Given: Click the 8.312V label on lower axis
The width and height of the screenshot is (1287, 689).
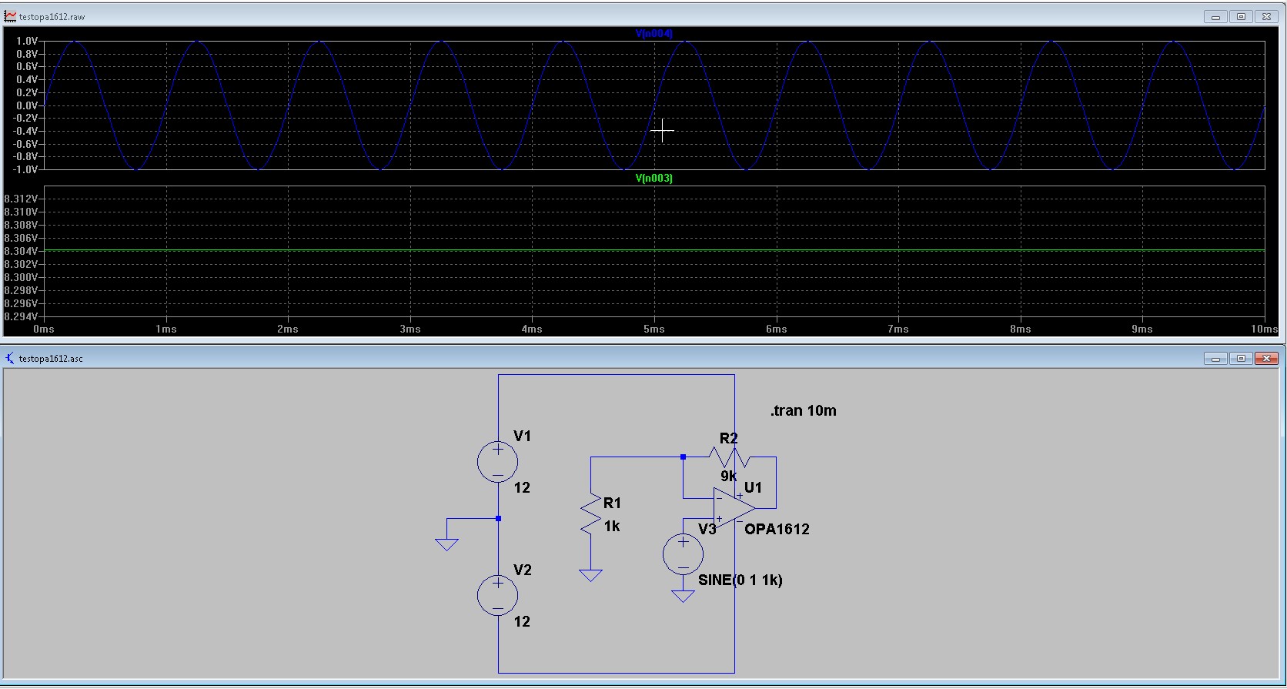Looking at the screenshot, I should click(22, 199).
